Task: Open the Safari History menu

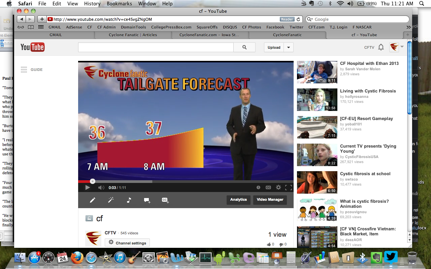Action: point(92,4)
